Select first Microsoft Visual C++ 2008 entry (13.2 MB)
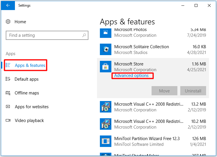Image resolution: width=217 pixels, height=157 pixels. point(153,107)
